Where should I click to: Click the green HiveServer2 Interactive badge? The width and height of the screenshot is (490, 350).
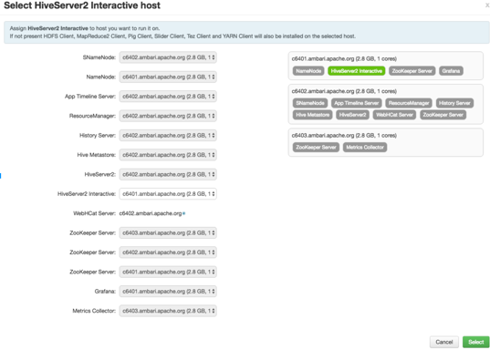coord(356,71)
